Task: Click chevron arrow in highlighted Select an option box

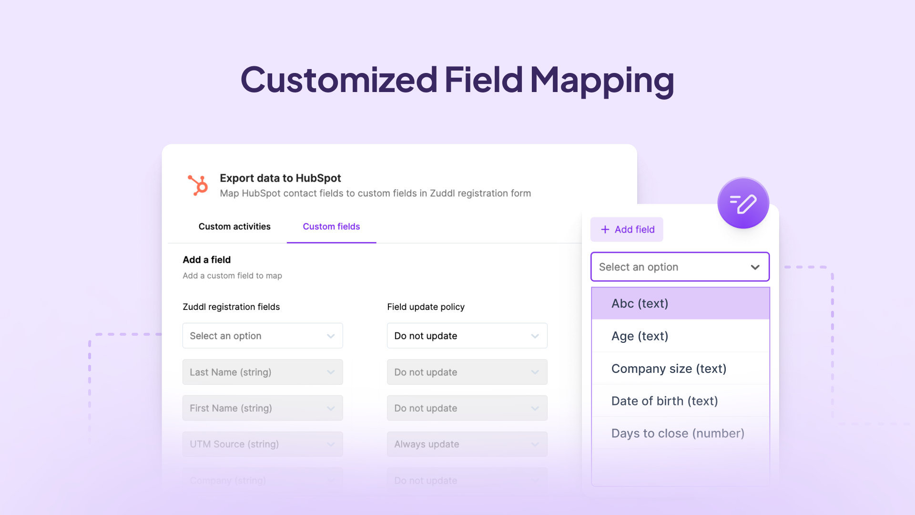Action: click(x=755, y=267)
